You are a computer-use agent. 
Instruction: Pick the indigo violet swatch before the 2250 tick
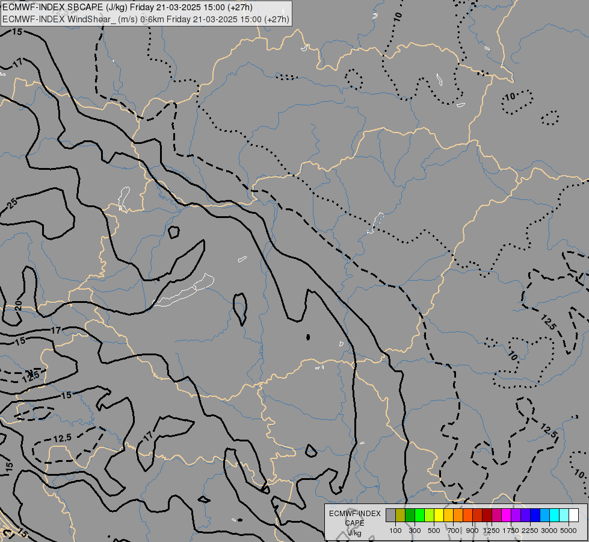(x=525, y=515)
